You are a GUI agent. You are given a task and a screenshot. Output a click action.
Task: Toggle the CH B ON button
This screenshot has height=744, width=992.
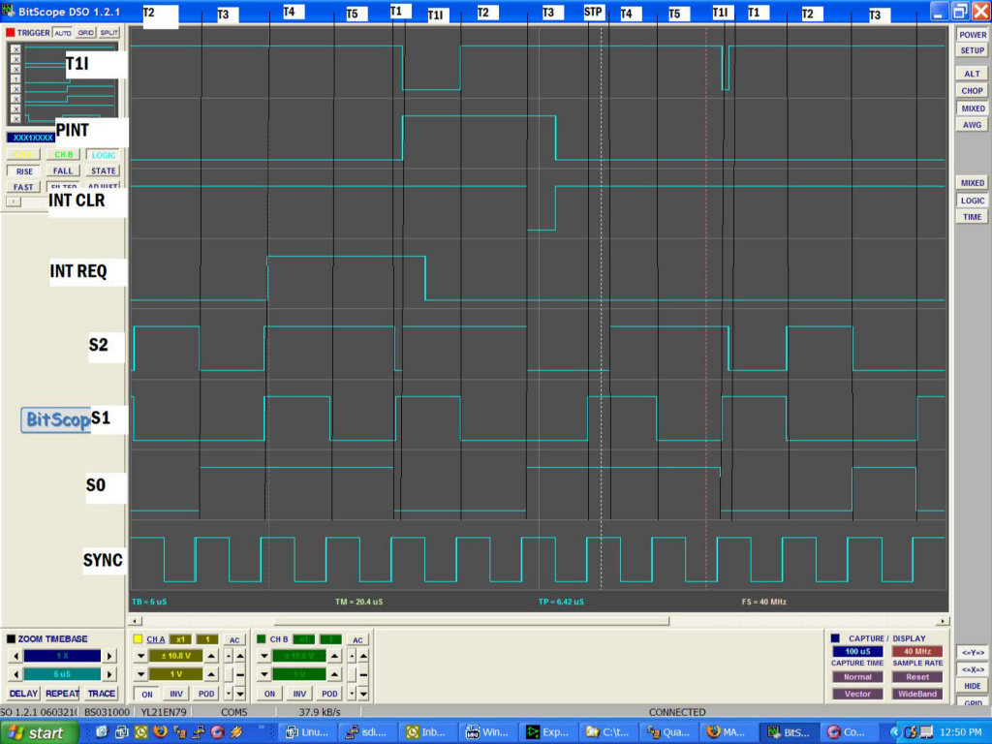(x=269, y=694)
